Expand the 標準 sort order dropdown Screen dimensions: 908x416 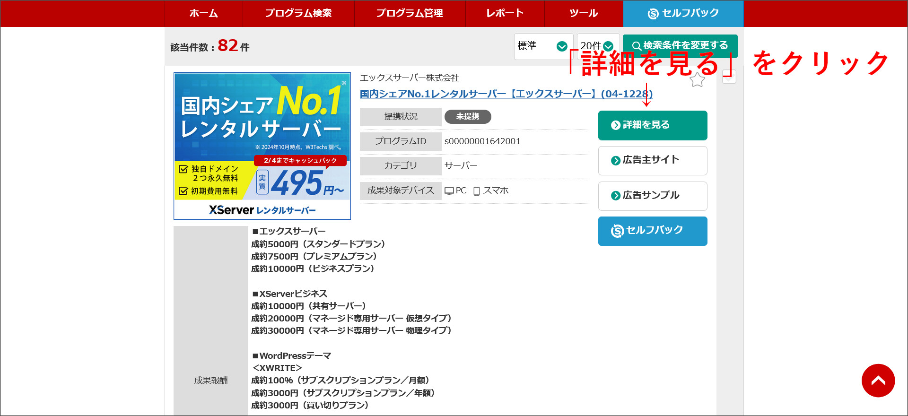(543, 46)
